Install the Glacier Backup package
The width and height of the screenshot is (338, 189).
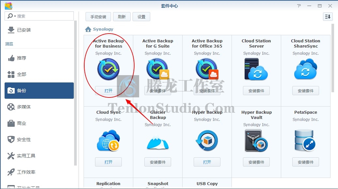tap(158, 162)
